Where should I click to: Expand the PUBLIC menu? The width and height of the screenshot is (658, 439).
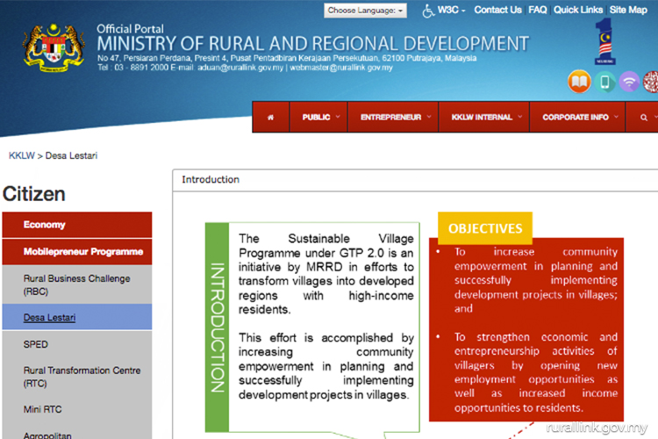(x=318, y=117)
